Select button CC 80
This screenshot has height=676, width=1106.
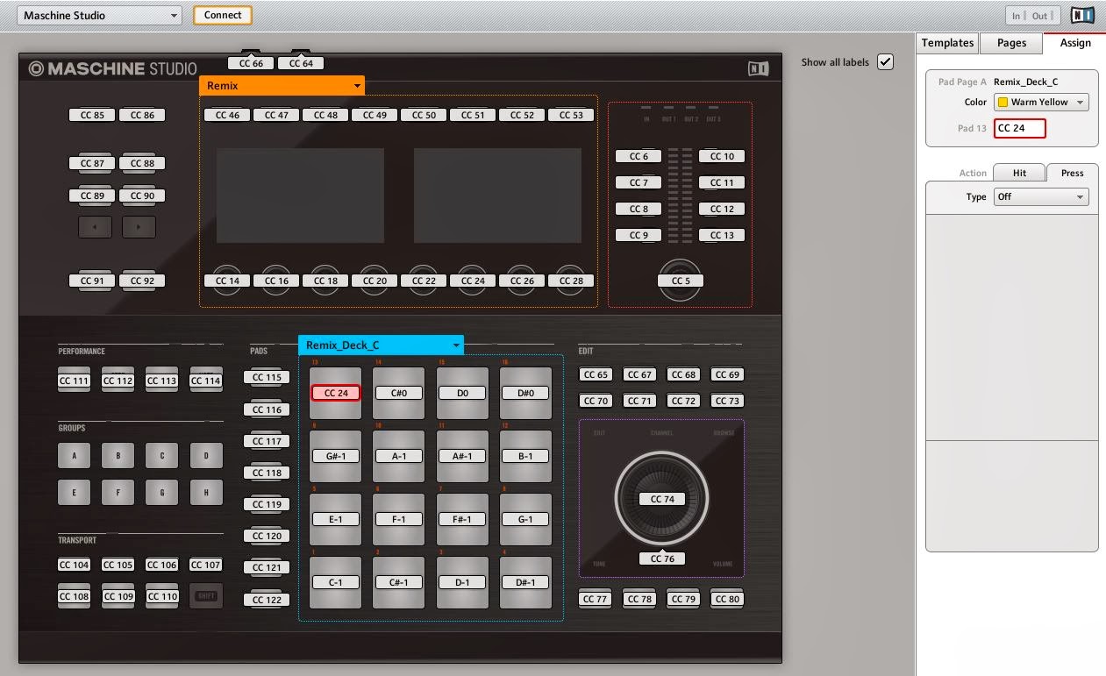coord(727,599)
